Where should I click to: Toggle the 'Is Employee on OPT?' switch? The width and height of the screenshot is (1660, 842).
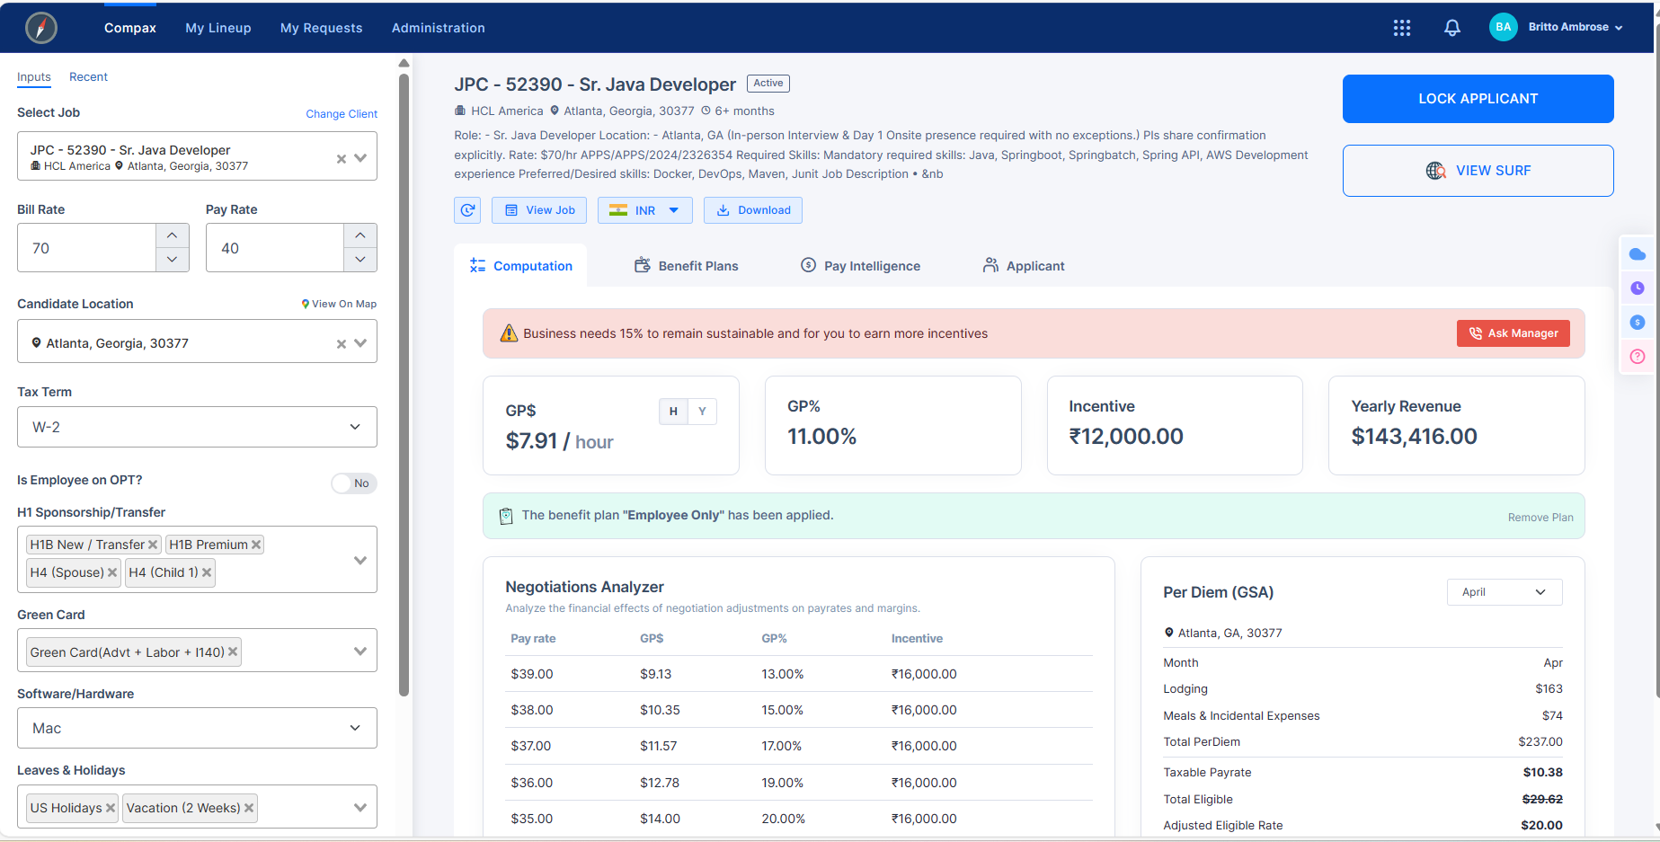click(x=353, y=483)
